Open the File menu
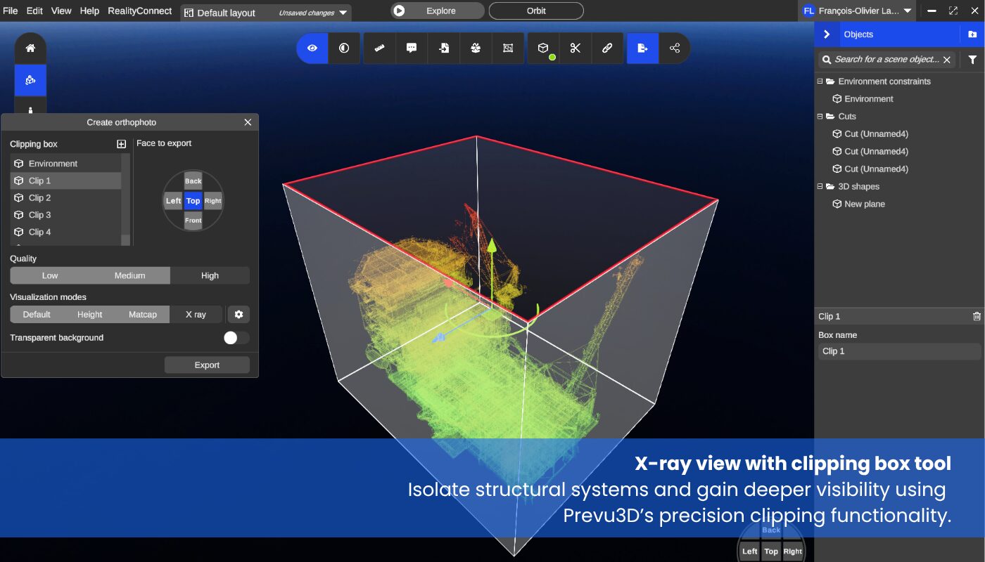 (11, 11)
